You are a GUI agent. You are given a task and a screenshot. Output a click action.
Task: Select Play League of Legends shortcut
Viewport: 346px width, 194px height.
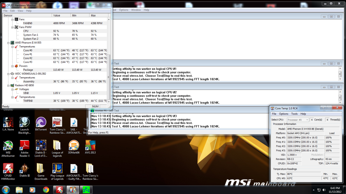(57, 172)
